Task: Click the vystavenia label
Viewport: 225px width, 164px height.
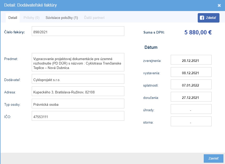Action: pyautogui.click(x=152, y=73)
